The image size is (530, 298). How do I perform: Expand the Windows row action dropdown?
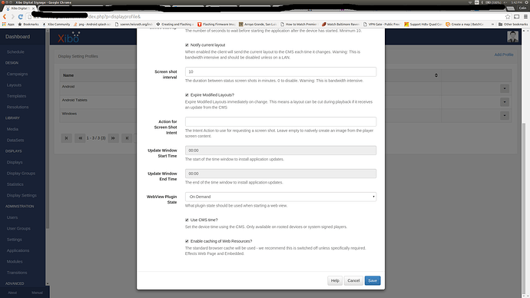pyautogui.click(x=505, y=115)
